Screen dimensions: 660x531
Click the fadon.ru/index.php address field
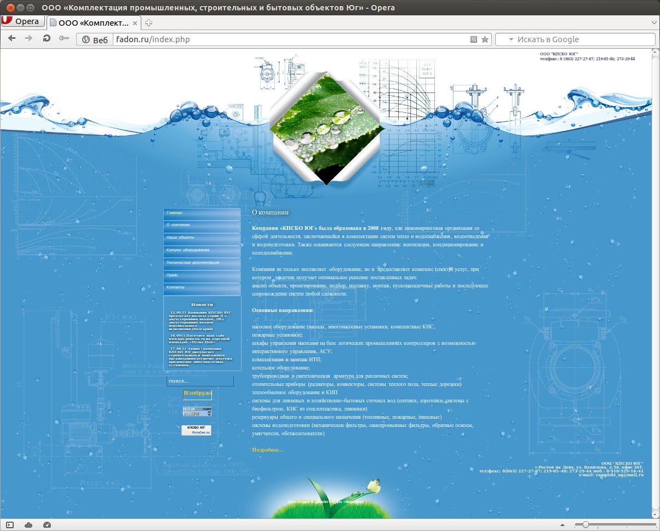click(290, 39)
